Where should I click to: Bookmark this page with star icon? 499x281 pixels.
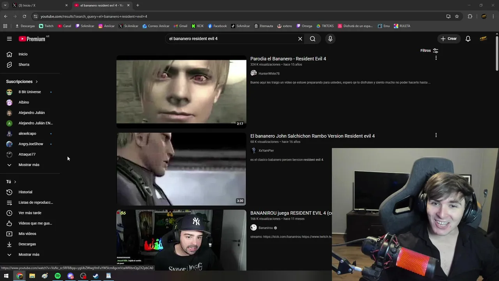[457, 16]
